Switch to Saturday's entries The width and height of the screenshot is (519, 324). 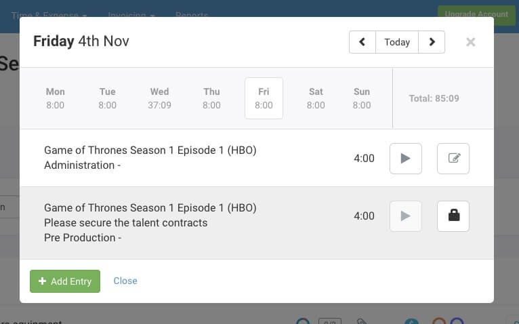(316, 98)
